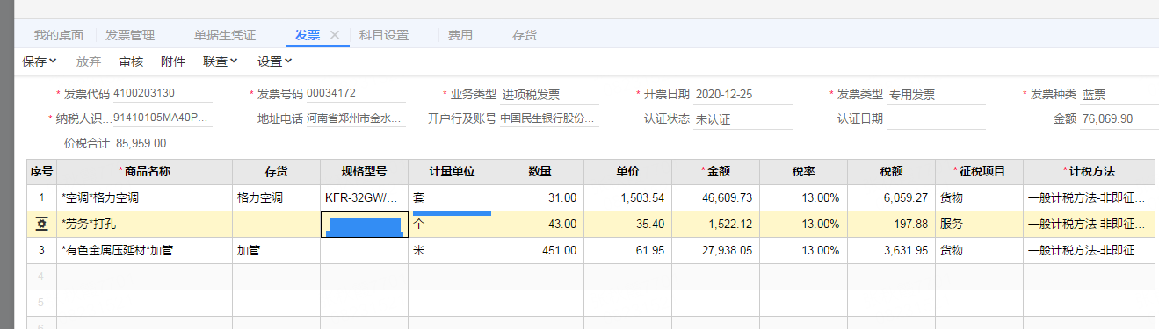Go to the 科目设置 tab
The image size is (1159, 329).
pos(384,36)
